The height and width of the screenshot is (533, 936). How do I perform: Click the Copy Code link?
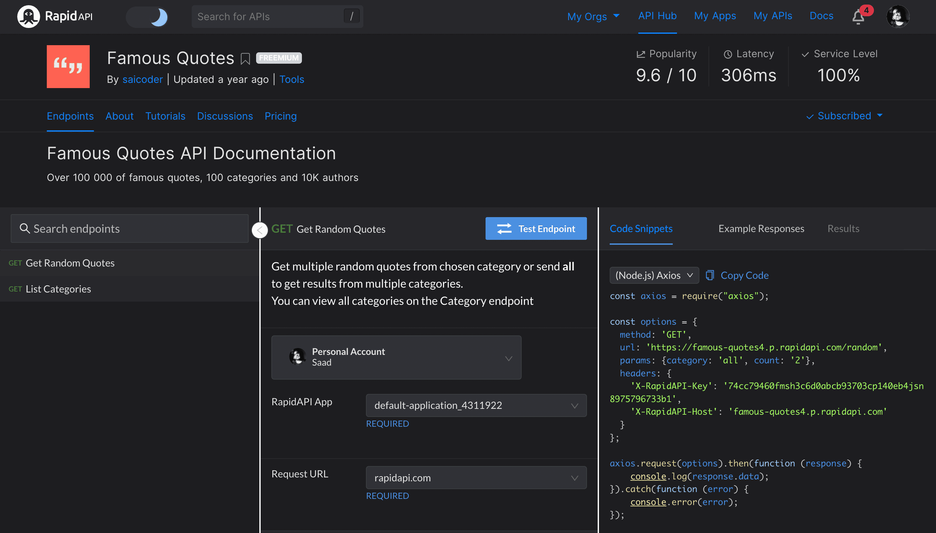(744, 275)
